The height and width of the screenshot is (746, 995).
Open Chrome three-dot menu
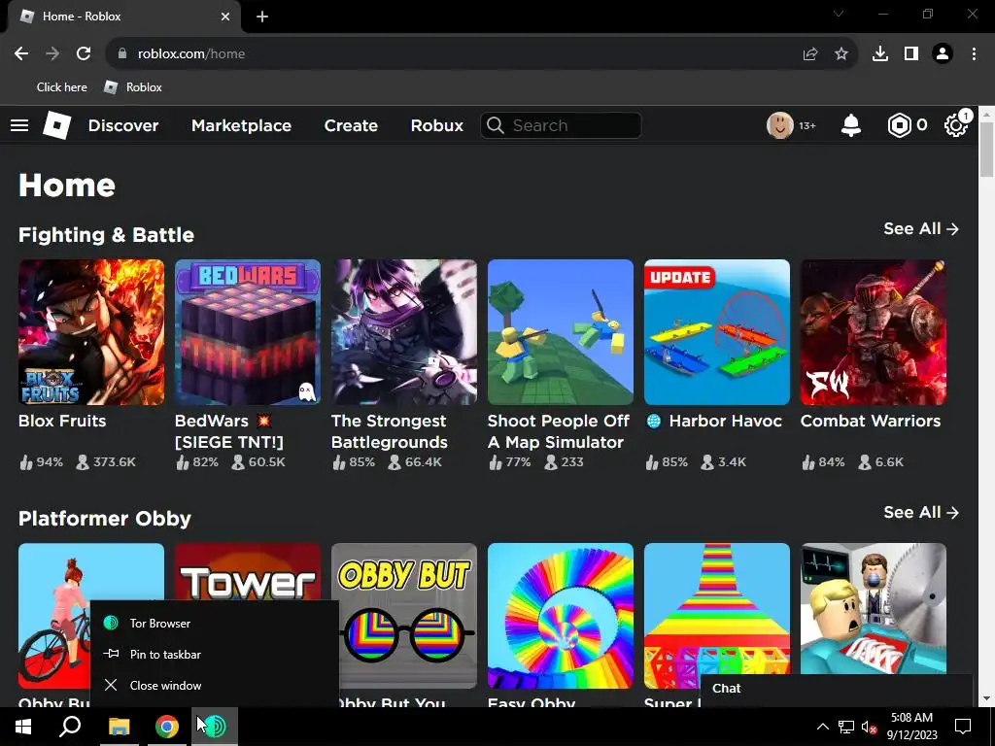pos(974,54)
